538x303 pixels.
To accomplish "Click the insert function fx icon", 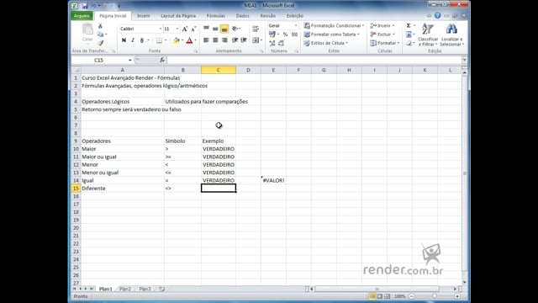I will (162, 60).
